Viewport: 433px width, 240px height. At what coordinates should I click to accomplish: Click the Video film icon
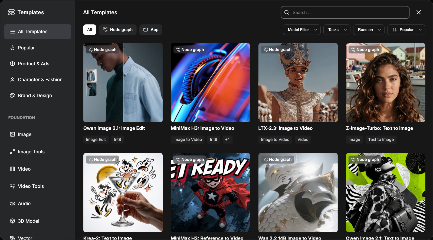click(12, 169)
